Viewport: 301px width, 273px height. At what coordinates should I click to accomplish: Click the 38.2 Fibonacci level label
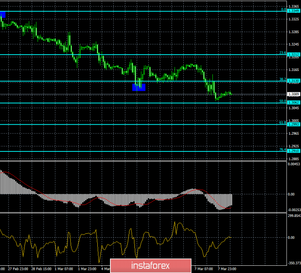[282, 79]
